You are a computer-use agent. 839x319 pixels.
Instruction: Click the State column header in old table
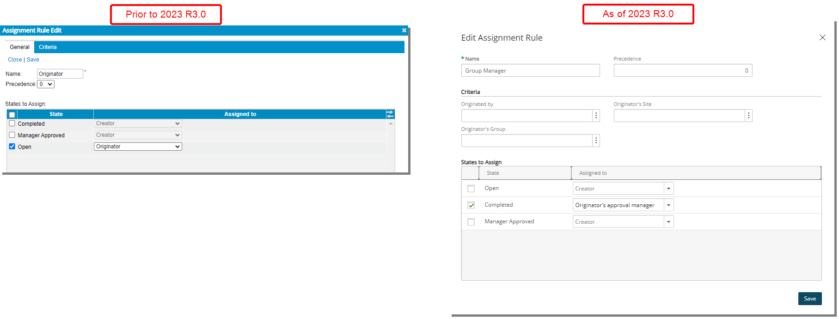click(x=56, y=114)
